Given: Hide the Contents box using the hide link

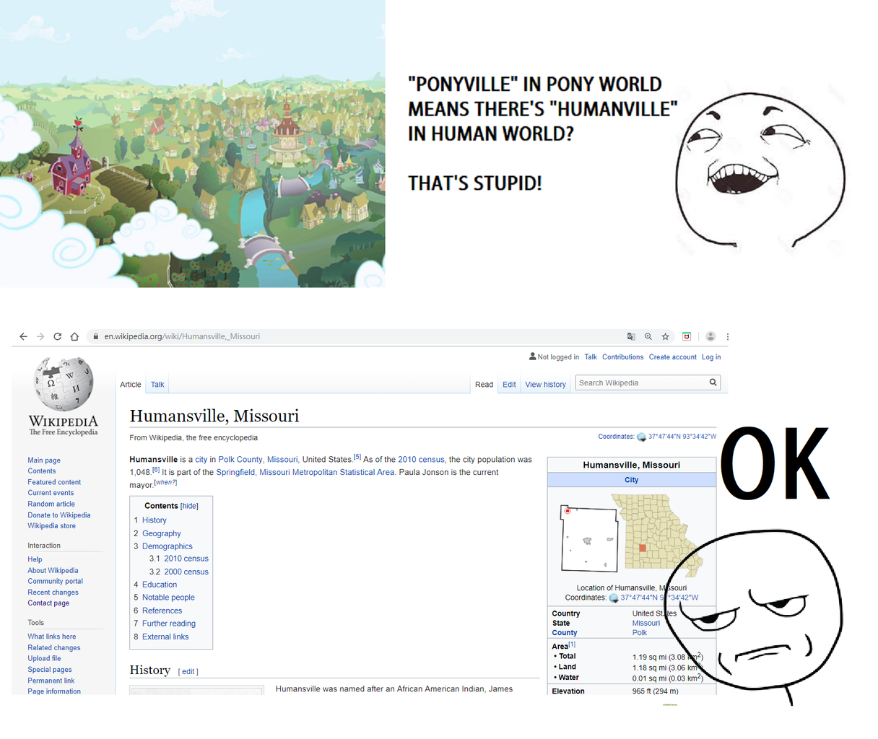Looking at the screenshot, I should [x=189, y=505].
